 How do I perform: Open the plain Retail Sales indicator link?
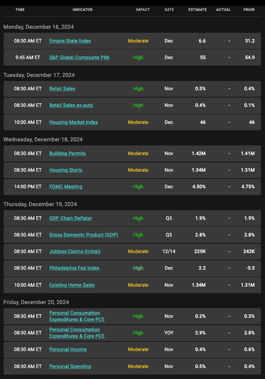pos(62,89)
